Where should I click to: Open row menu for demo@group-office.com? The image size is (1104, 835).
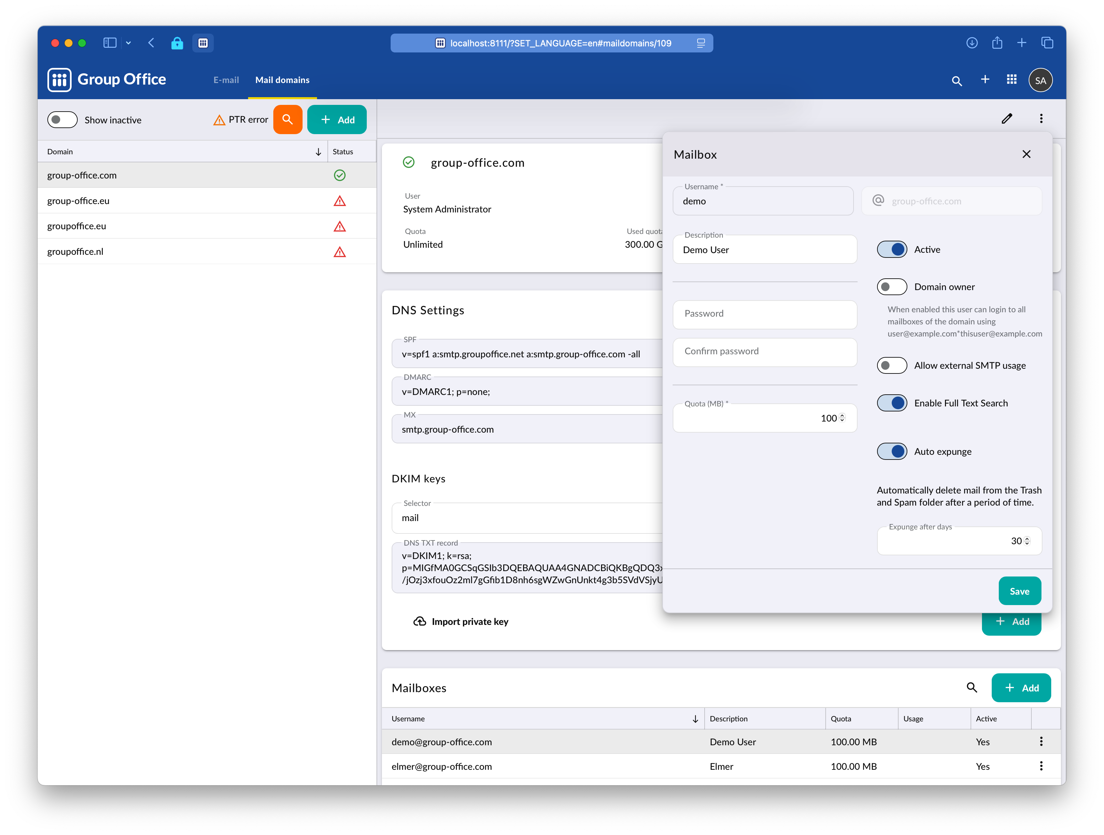point(1040,742)
